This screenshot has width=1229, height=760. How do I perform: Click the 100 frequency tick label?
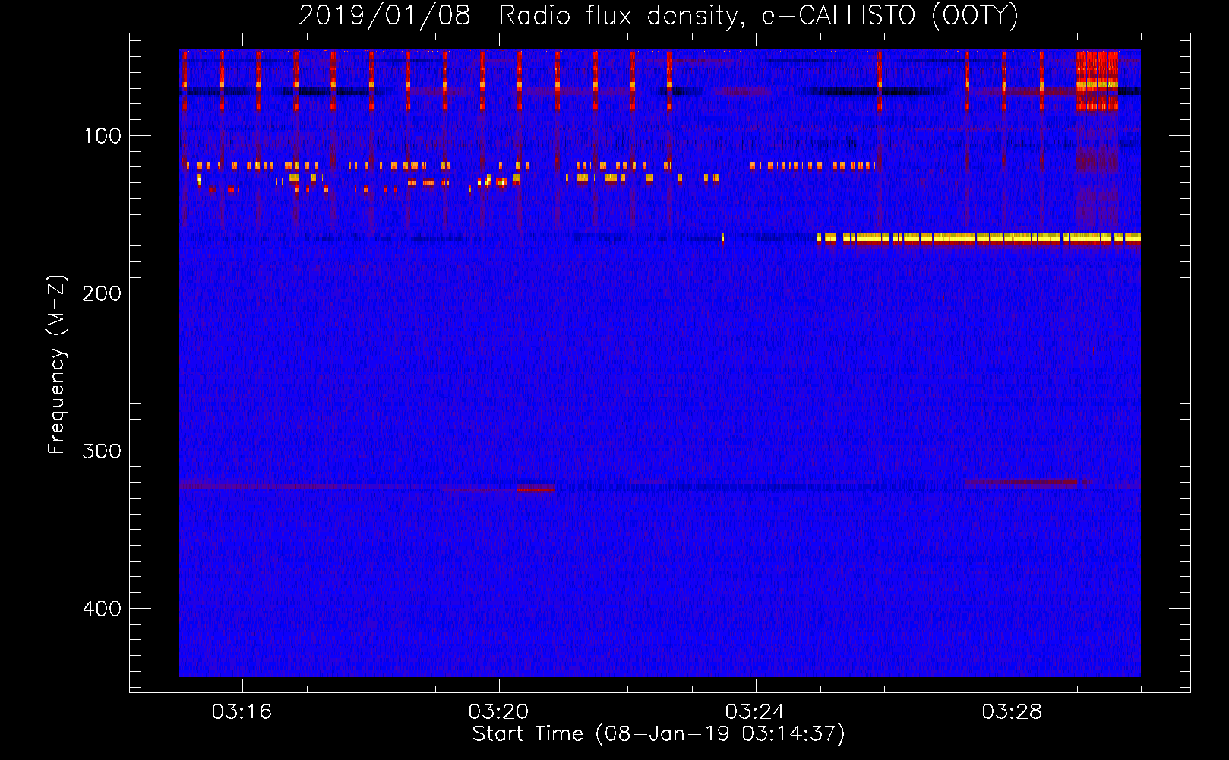click(x=103, y=136)
